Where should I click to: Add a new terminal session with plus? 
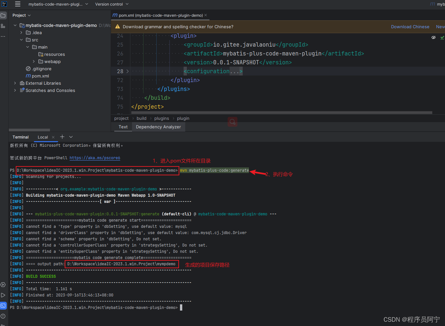pos(62,137)
